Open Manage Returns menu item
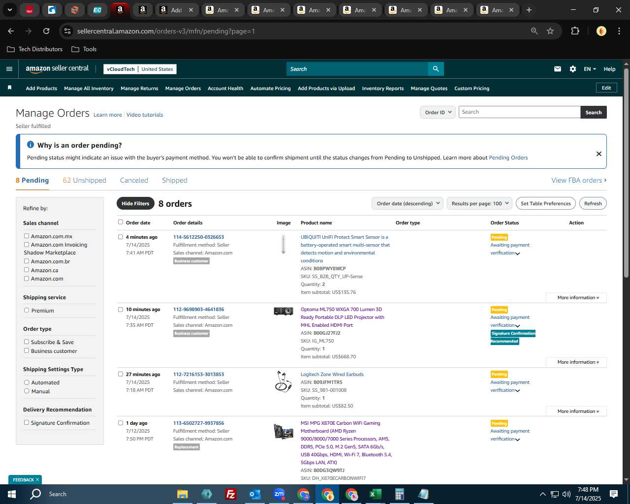 [x=139, y=89]
